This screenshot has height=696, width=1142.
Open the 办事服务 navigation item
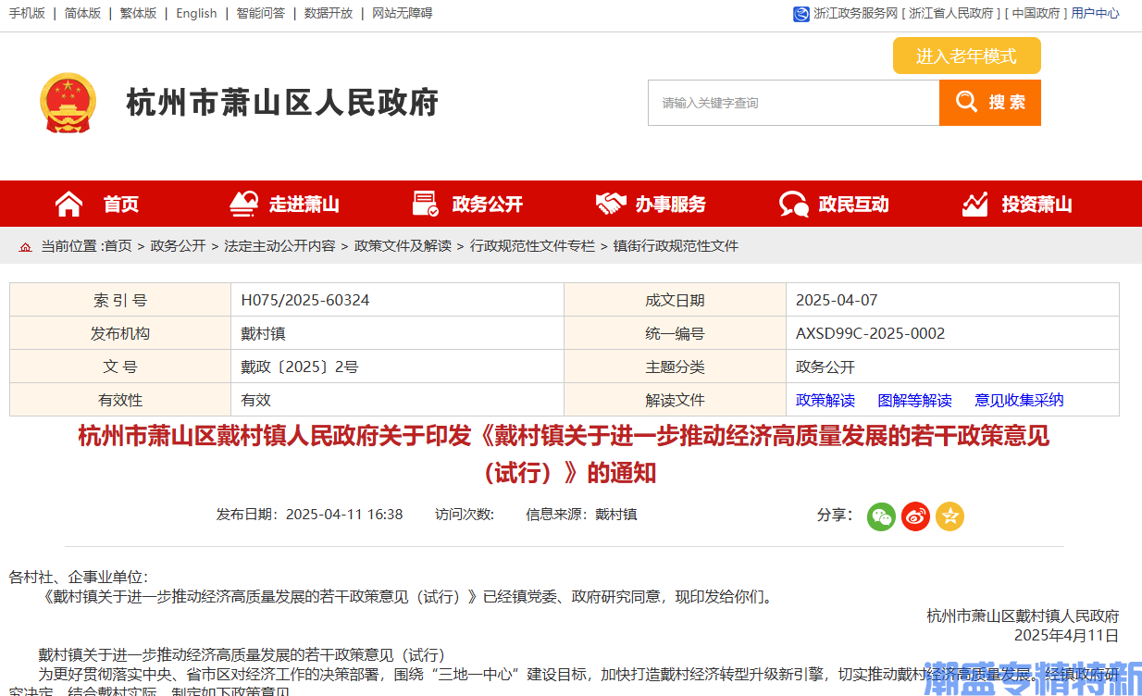[x=670, y=205]
